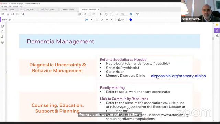The width and height of the screenshot is (220, 124).
Task: Open page thumbnails panel in sidebar
Action: 2,26
